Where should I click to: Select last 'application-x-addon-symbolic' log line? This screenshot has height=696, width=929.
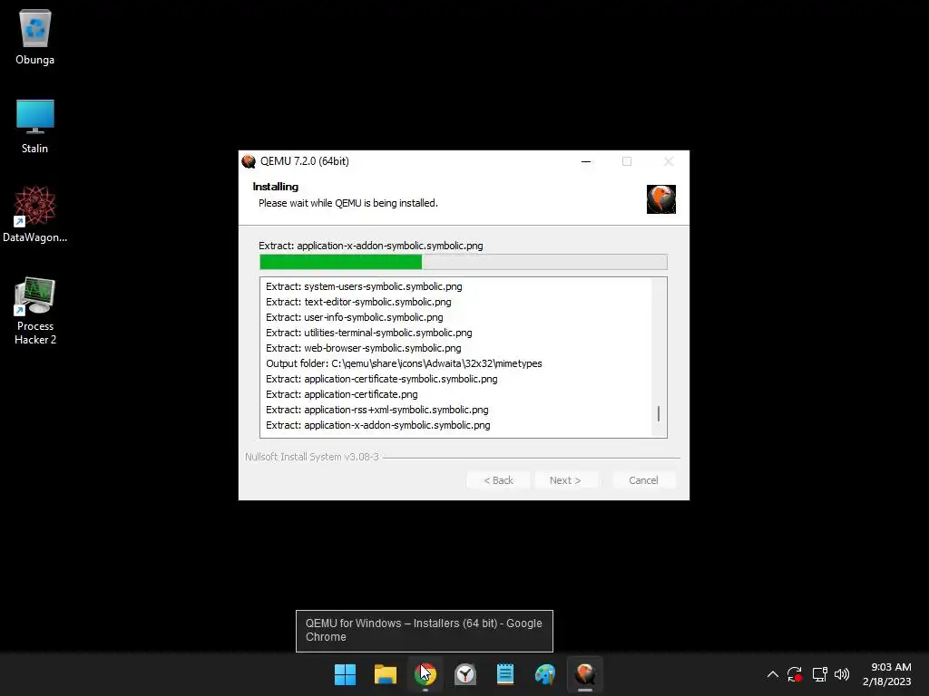[x=378, y=425]
